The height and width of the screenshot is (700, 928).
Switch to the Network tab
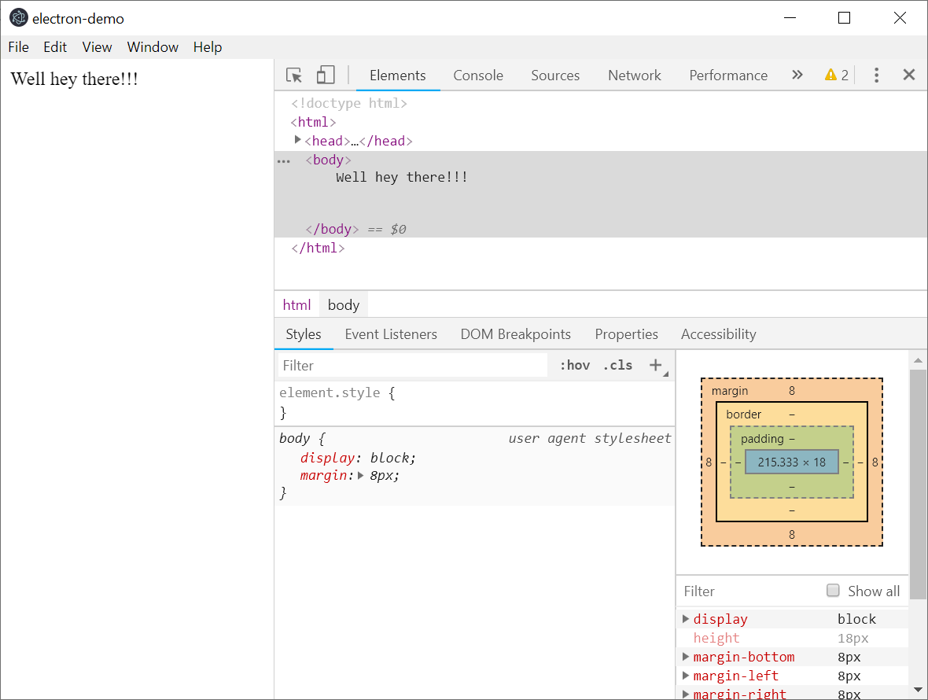pyautogui.click(x=635, y=76)
